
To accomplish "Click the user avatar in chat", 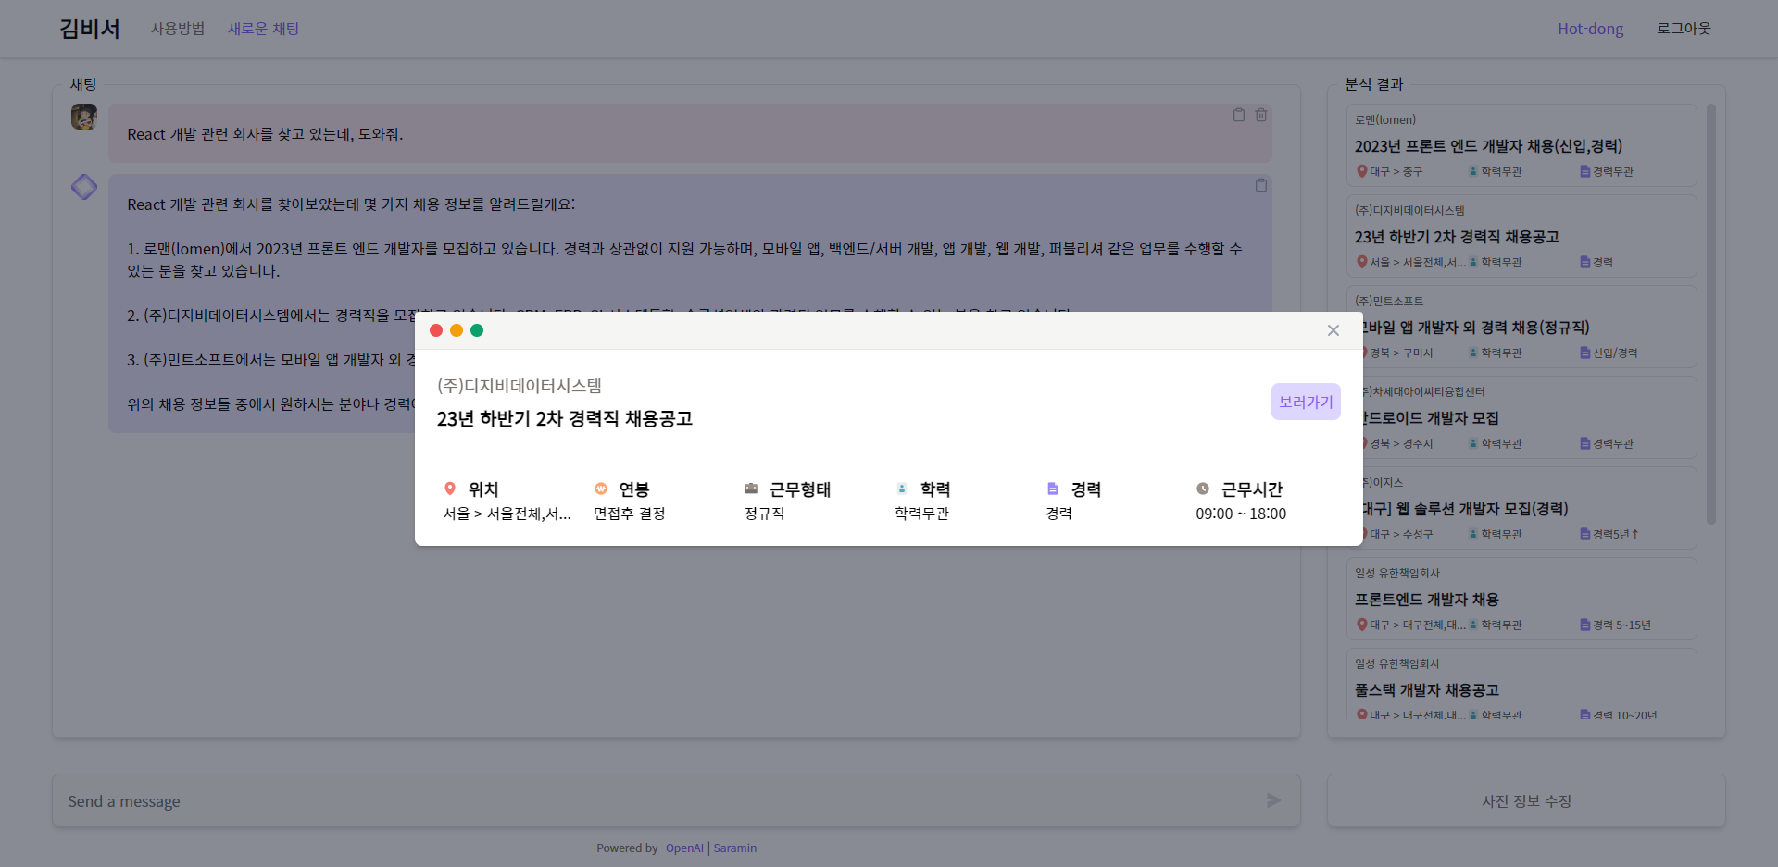I will [84, 117].
